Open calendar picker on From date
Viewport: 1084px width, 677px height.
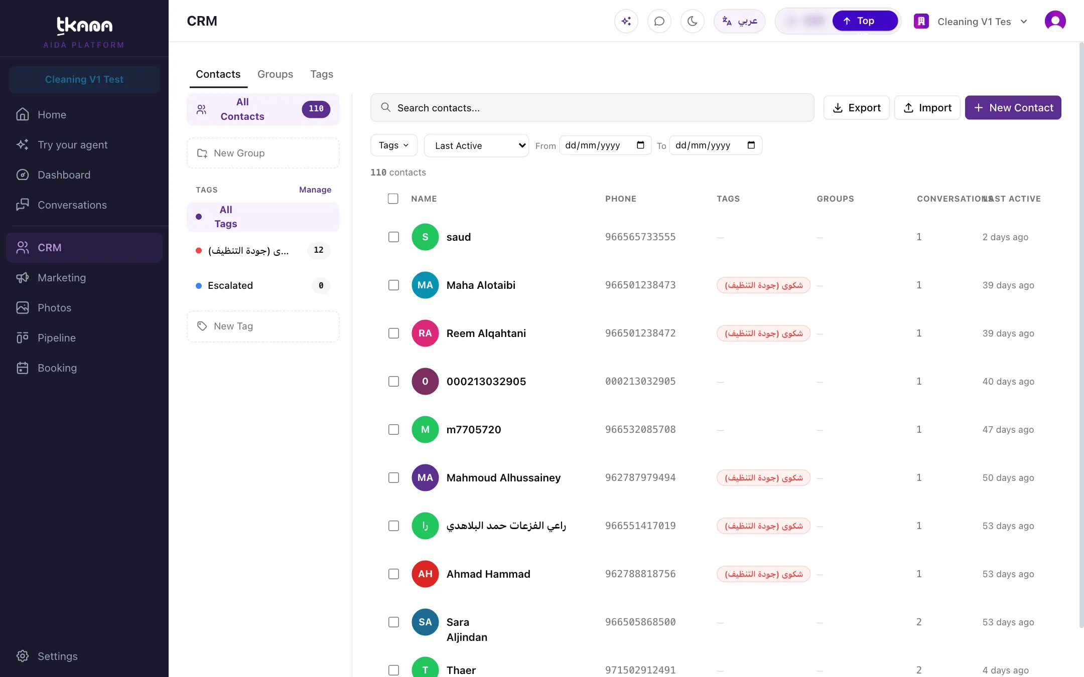point(640,145)
